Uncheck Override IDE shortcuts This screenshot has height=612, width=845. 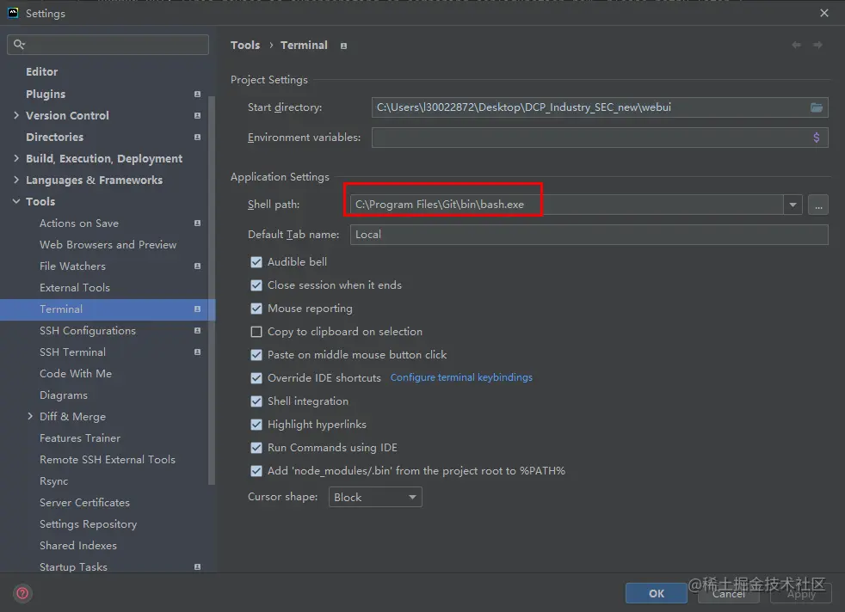pyautogui.click(x=256, y=378)
